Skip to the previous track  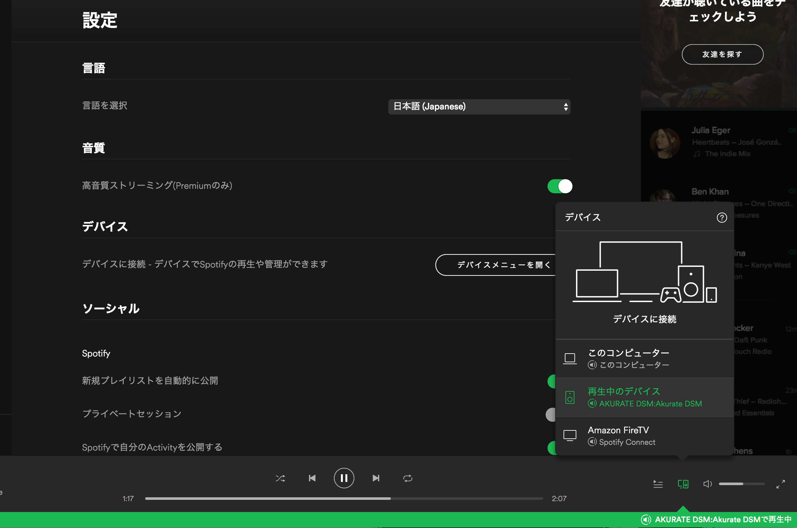312,478
